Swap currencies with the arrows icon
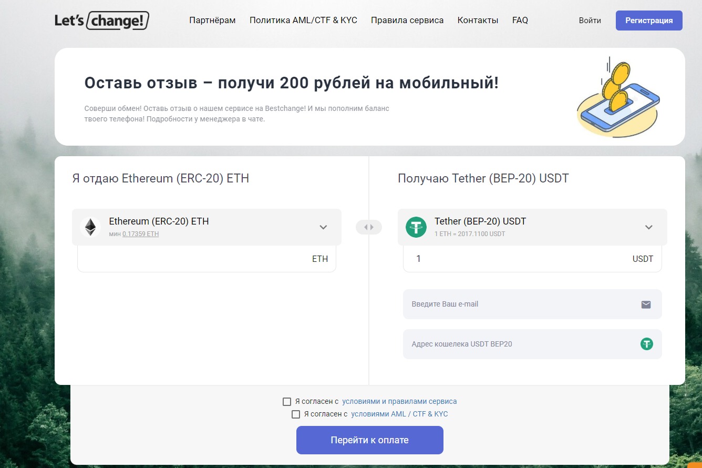 [x=369, y=227]
